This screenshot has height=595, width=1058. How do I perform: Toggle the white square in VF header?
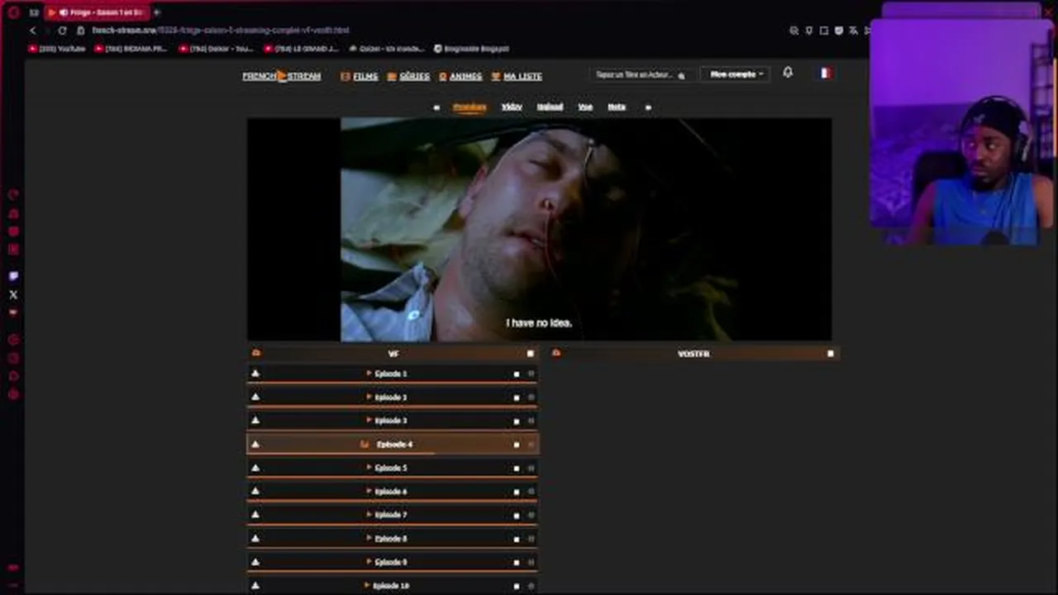tap(531, 354)
